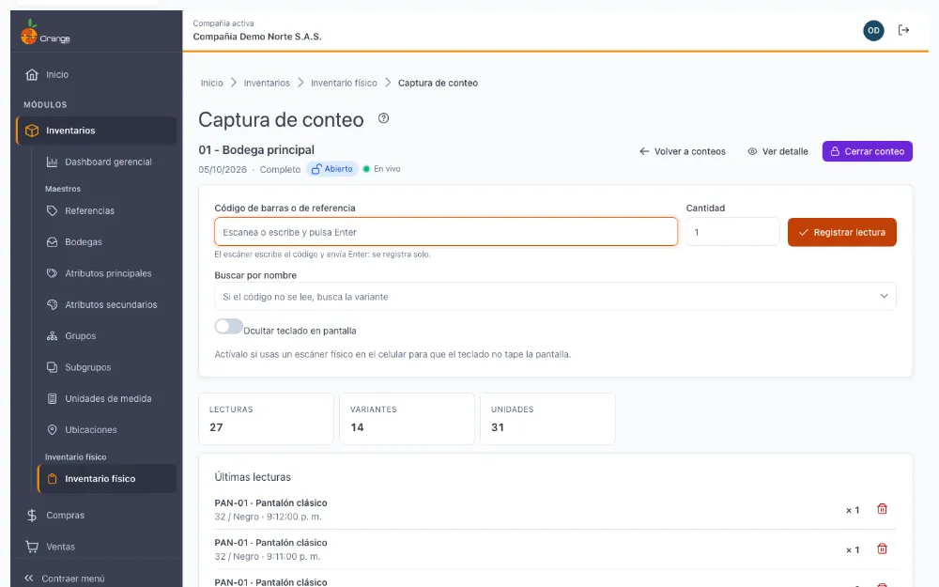The width and height of the screenshot is (939, 587).
Task: Click the Orange logo icon
Action: (x=29, y=32)
